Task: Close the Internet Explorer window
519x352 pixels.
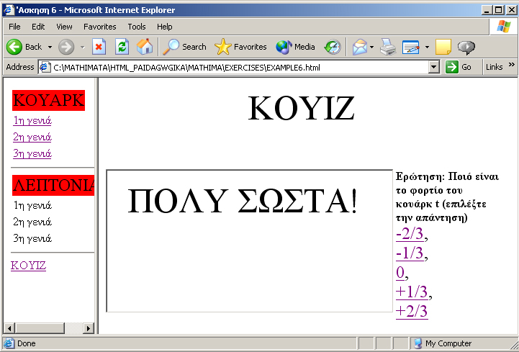Action: pos(511,10)
